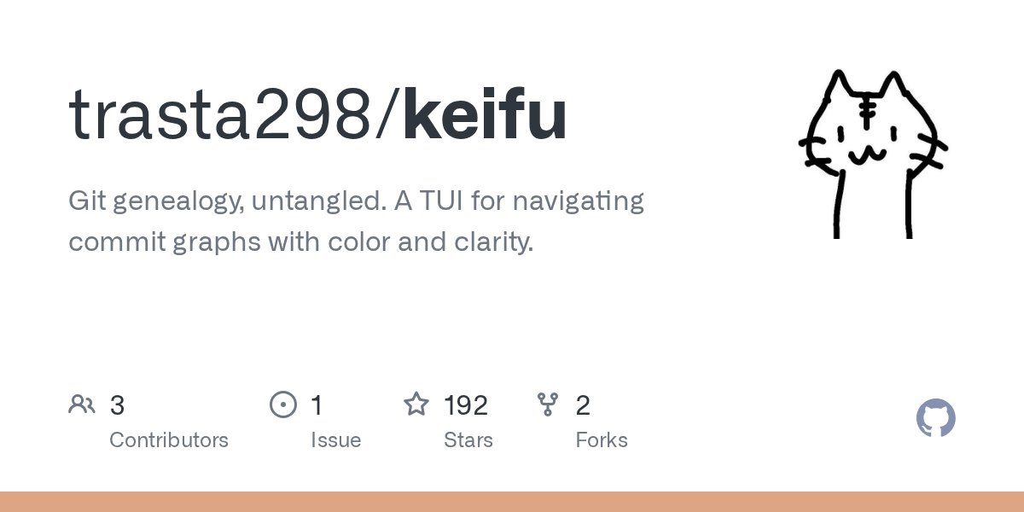Screen dimensions: 1024x512
Task: Click the contributors count number 3
Action: pyautogui.click(x=117, y=405)
